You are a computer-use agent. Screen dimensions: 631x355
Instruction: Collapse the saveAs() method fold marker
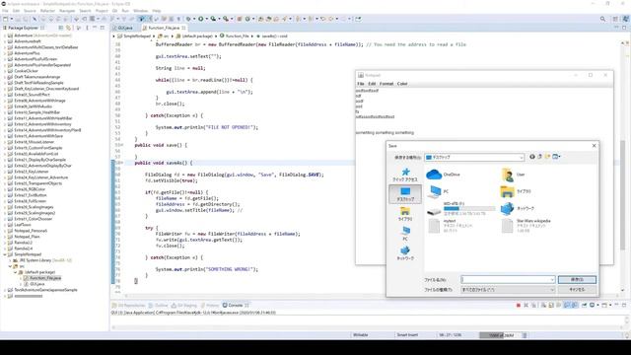point(121,163)
